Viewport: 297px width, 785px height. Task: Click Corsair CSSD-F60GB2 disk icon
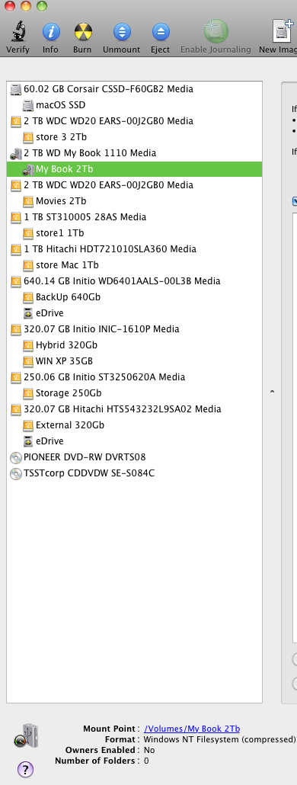15,89
